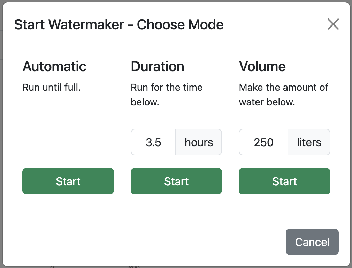Click the 'Make the amount of water below' text
The height and width of the screenshot is (268, 352).
283,95
